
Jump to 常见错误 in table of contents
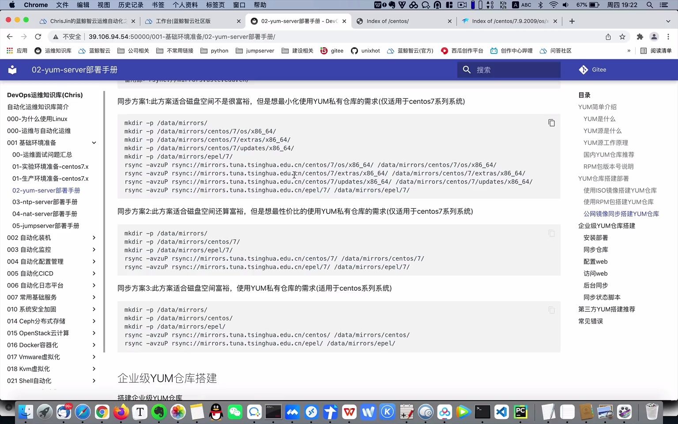591,321
